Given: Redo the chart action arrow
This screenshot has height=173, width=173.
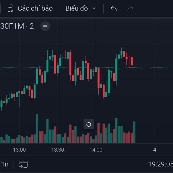Looking at the screenshot, I should click(x=130, y=8).
